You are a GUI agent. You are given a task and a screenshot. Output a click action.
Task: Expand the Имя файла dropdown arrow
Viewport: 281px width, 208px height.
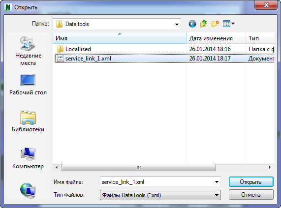coord(217,182)
